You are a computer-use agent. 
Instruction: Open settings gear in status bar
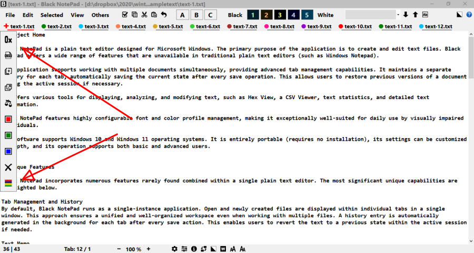point(174,249)
